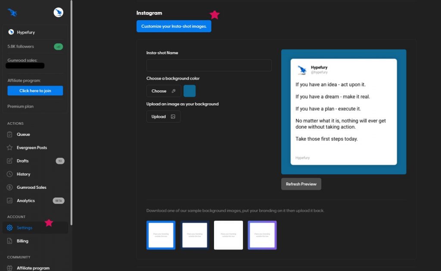Viewport: 441px width, 271px height.
Task: Click the Settings gear icon
Action: tap(10, 228)
